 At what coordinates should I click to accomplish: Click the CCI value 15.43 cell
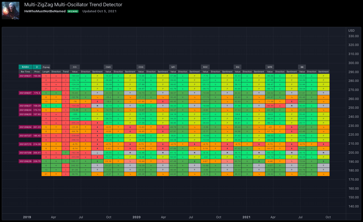click(75, 93)
